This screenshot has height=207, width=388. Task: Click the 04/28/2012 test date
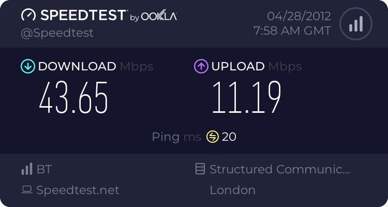tap(300, 16)
